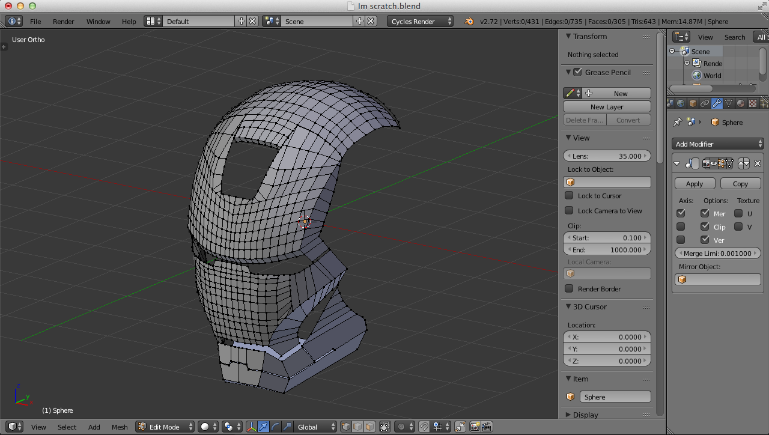
Task: Adjust the Clip Start value
Action: point(607,237)
